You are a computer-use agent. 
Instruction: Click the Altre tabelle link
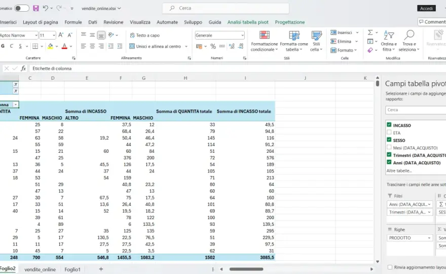point(399,170)
